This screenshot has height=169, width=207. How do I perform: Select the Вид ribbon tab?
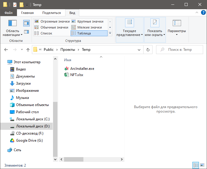click(72, 13)
